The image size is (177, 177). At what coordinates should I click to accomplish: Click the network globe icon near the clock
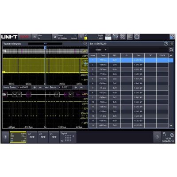click(172, 135)
